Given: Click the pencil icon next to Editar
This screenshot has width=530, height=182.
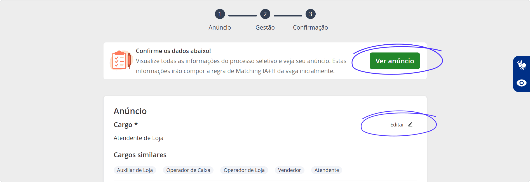Looking at the screenshot, I should click(x=410, y=125).
